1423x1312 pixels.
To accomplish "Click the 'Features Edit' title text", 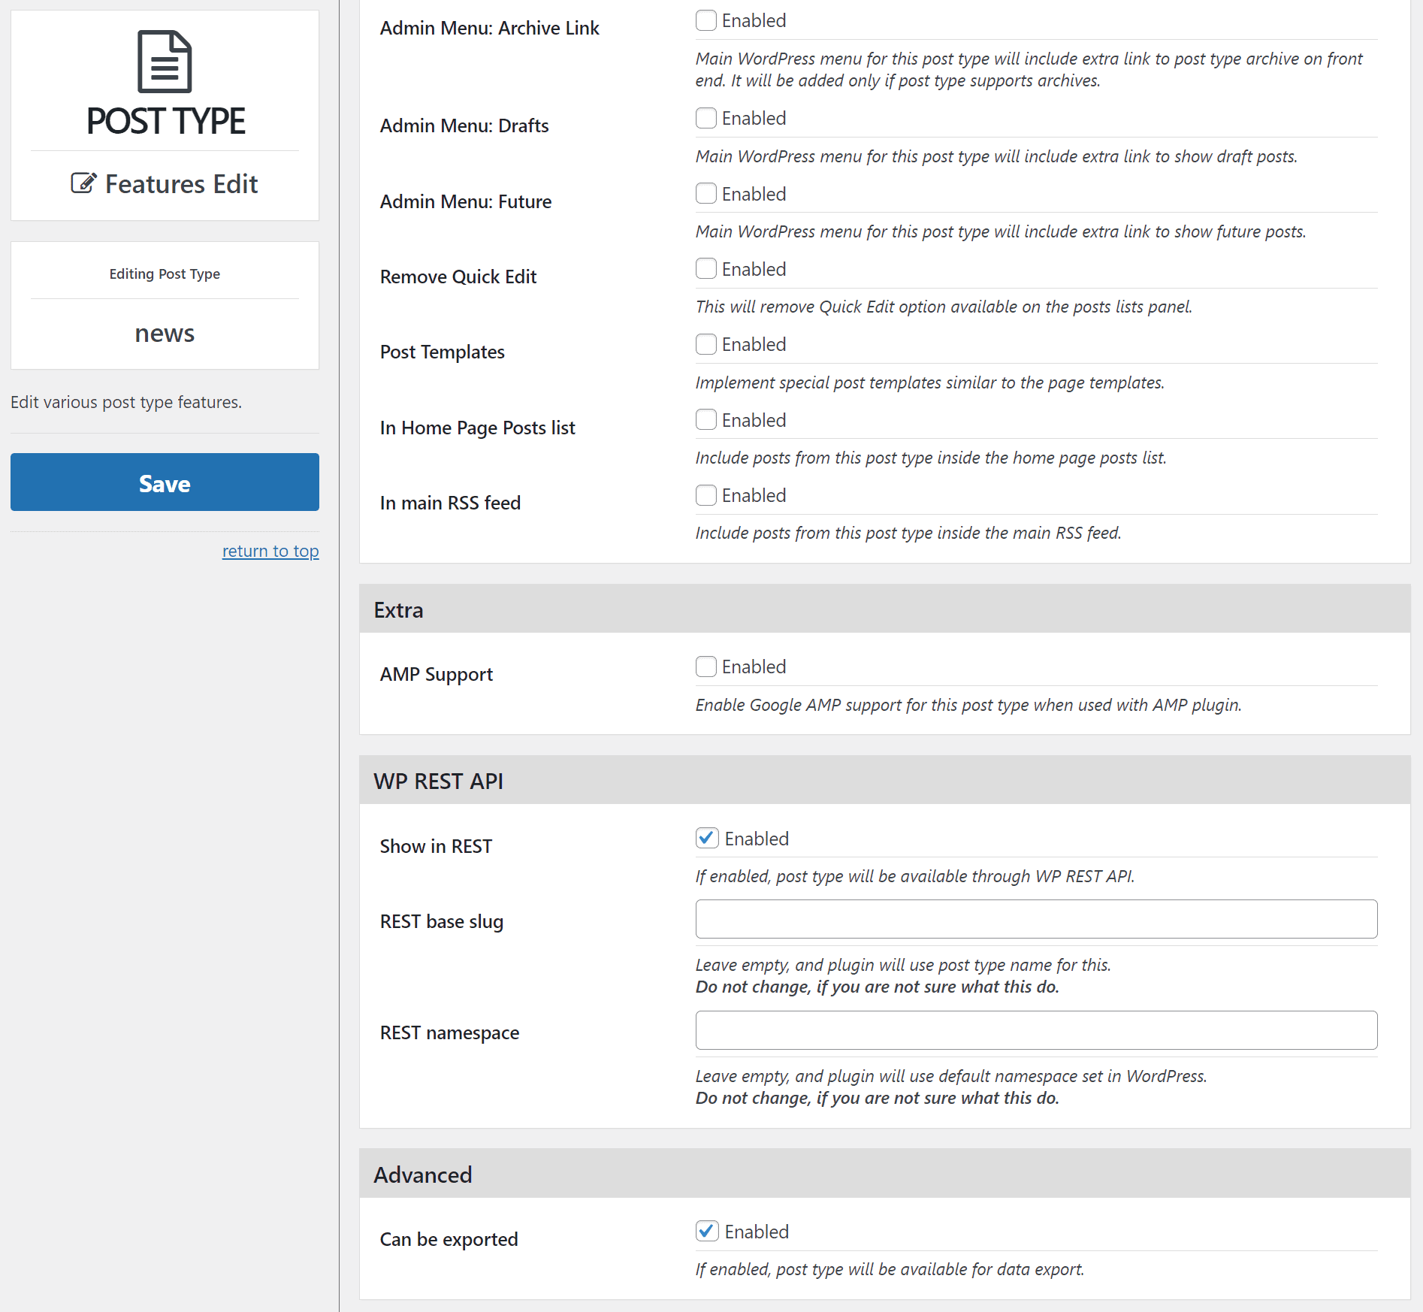I will click(181, 184).
